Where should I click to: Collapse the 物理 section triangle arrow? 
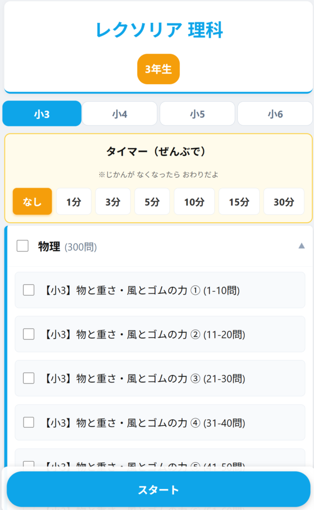(301, 246)
